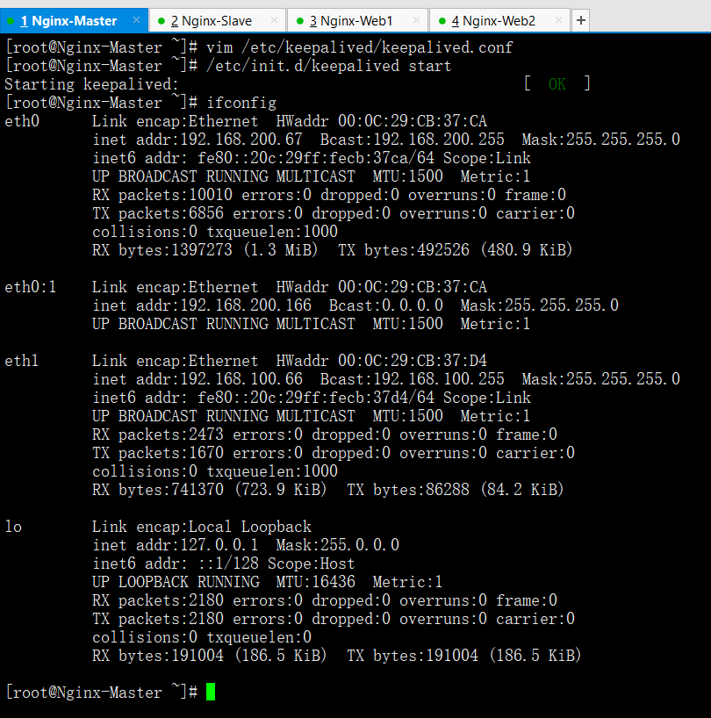Click the green status dot on Nginx-Slave tab

(x=162, y=21)
